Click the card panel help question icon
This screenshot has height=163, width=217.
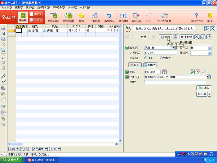point(206,29)
